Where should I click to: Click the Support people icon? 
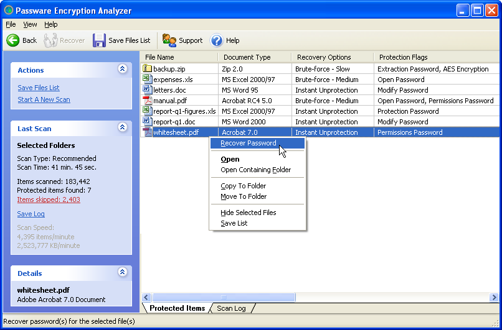[169, 40]
